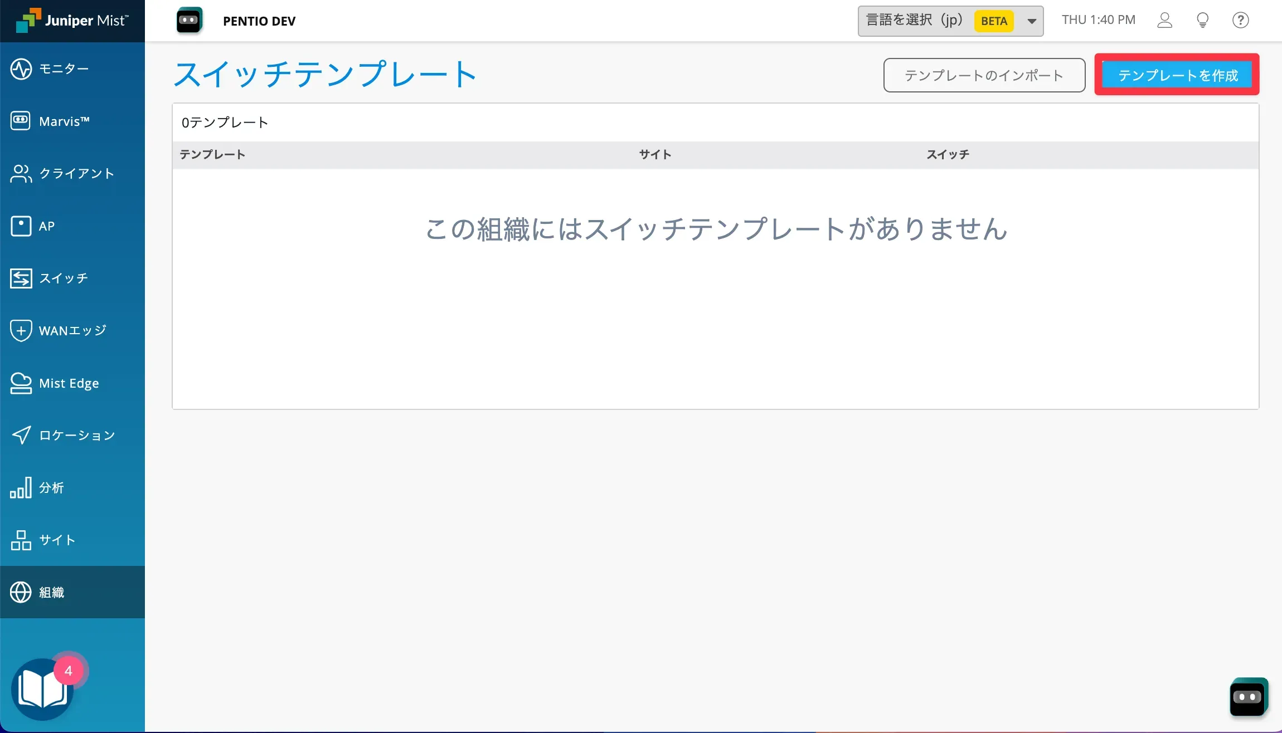Click the Monitor waveform icon in sidebar

tap(21, 69)
